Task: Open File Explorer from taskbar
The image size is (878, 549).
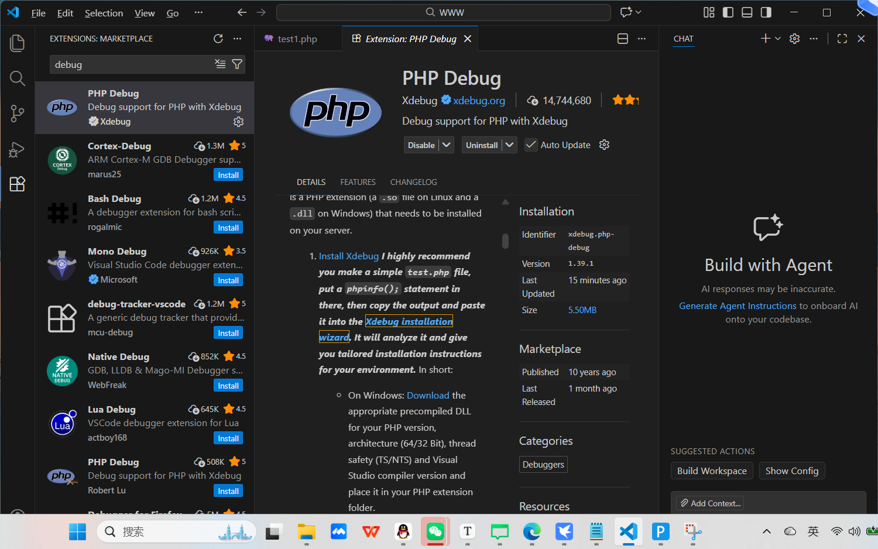Action: coord(306,531)
